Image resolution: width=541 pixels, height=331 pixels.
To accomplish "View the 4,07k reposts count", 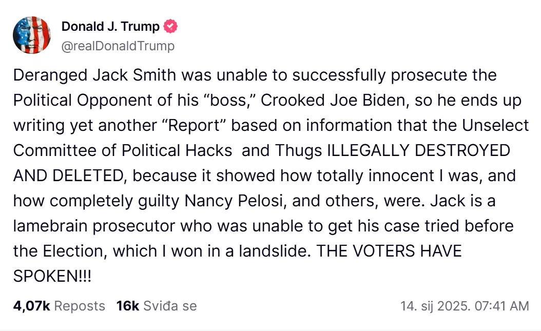I will (31, 306).
